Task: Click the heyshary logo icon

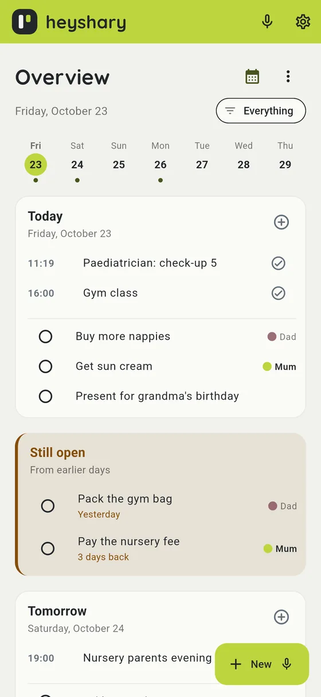Action: click(25, 22)
